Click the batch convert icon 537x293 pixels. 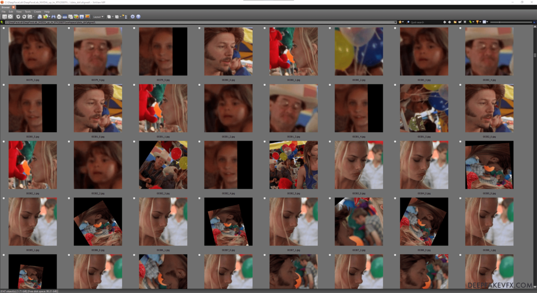coord(76,17)
